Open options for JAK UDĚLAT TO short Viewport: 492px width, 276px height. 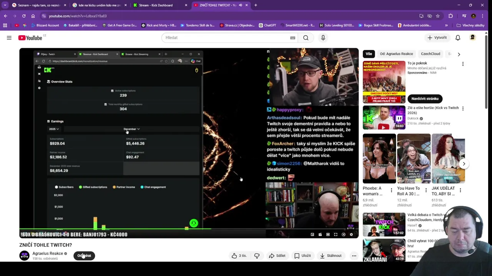click(460, 190)
